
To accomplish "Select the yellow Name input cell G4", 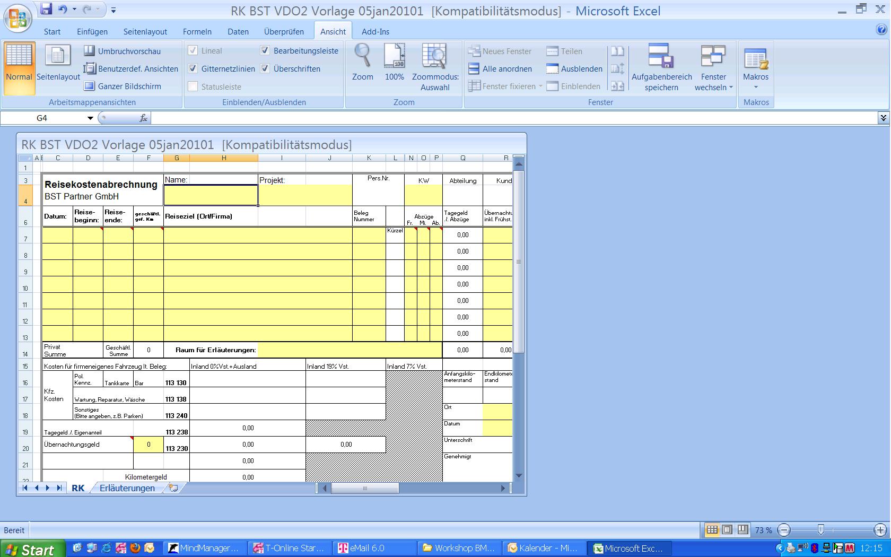I will [x=211, y=195].
